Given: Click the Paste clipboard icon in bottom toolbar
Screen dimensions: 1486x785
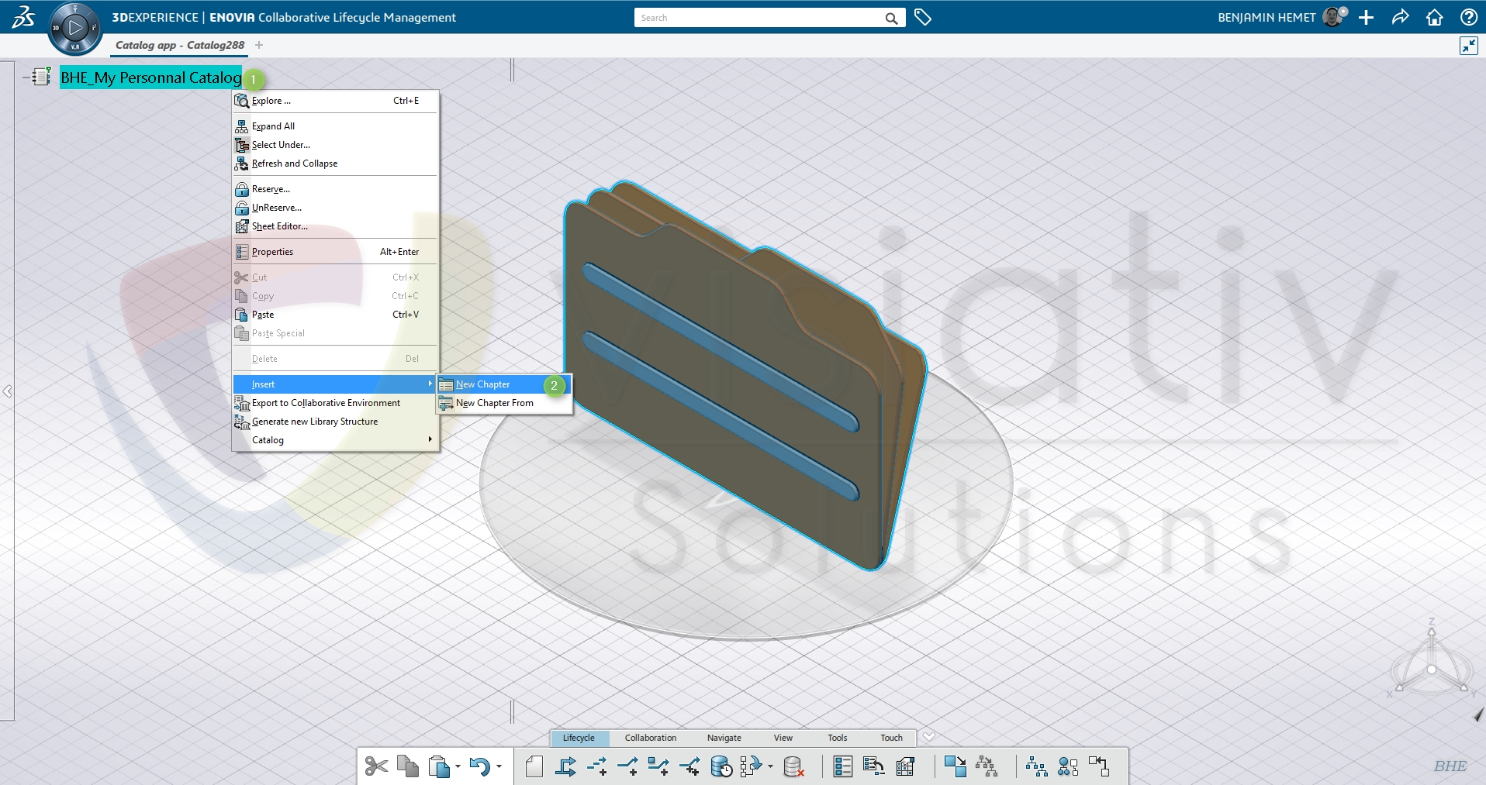Looking at the screenshot, I should coord(439,766).
